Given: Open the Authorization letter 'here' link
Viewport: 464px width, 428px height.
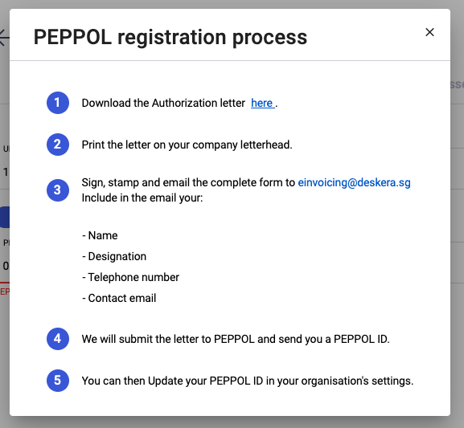Looking at the screenshot, I should (x=263, y=103).
